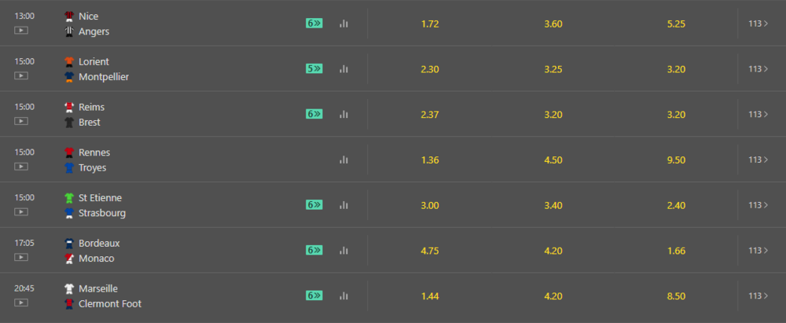This screenshot has height=323, width=786.
Task: Select Nice home win odds 1.72
Action: (430, 24)
